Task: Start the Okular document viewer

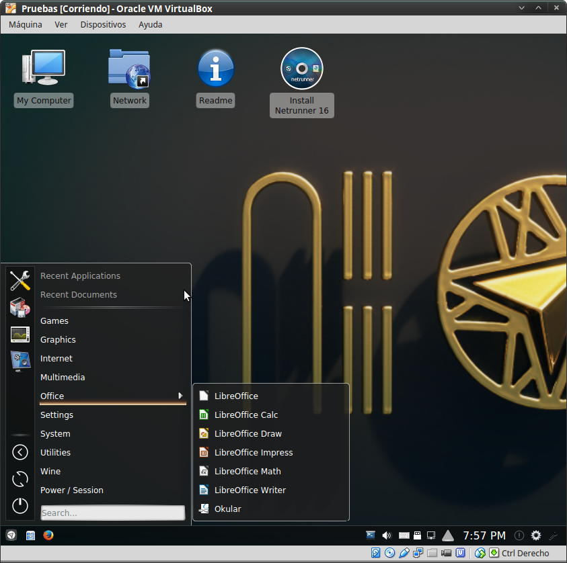Action: click(x=227, y=509)
